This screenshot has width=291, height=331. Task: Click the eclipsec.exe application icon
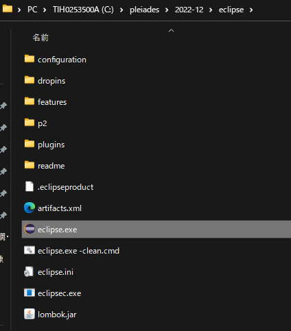30,293
